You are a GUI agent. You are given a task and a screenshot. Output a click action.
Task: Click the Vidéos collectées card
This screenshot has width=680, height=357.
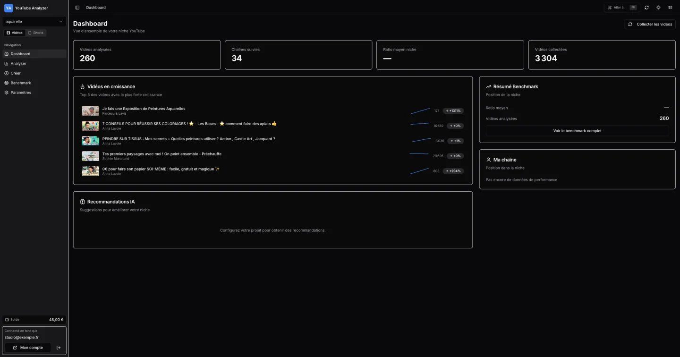602,55
